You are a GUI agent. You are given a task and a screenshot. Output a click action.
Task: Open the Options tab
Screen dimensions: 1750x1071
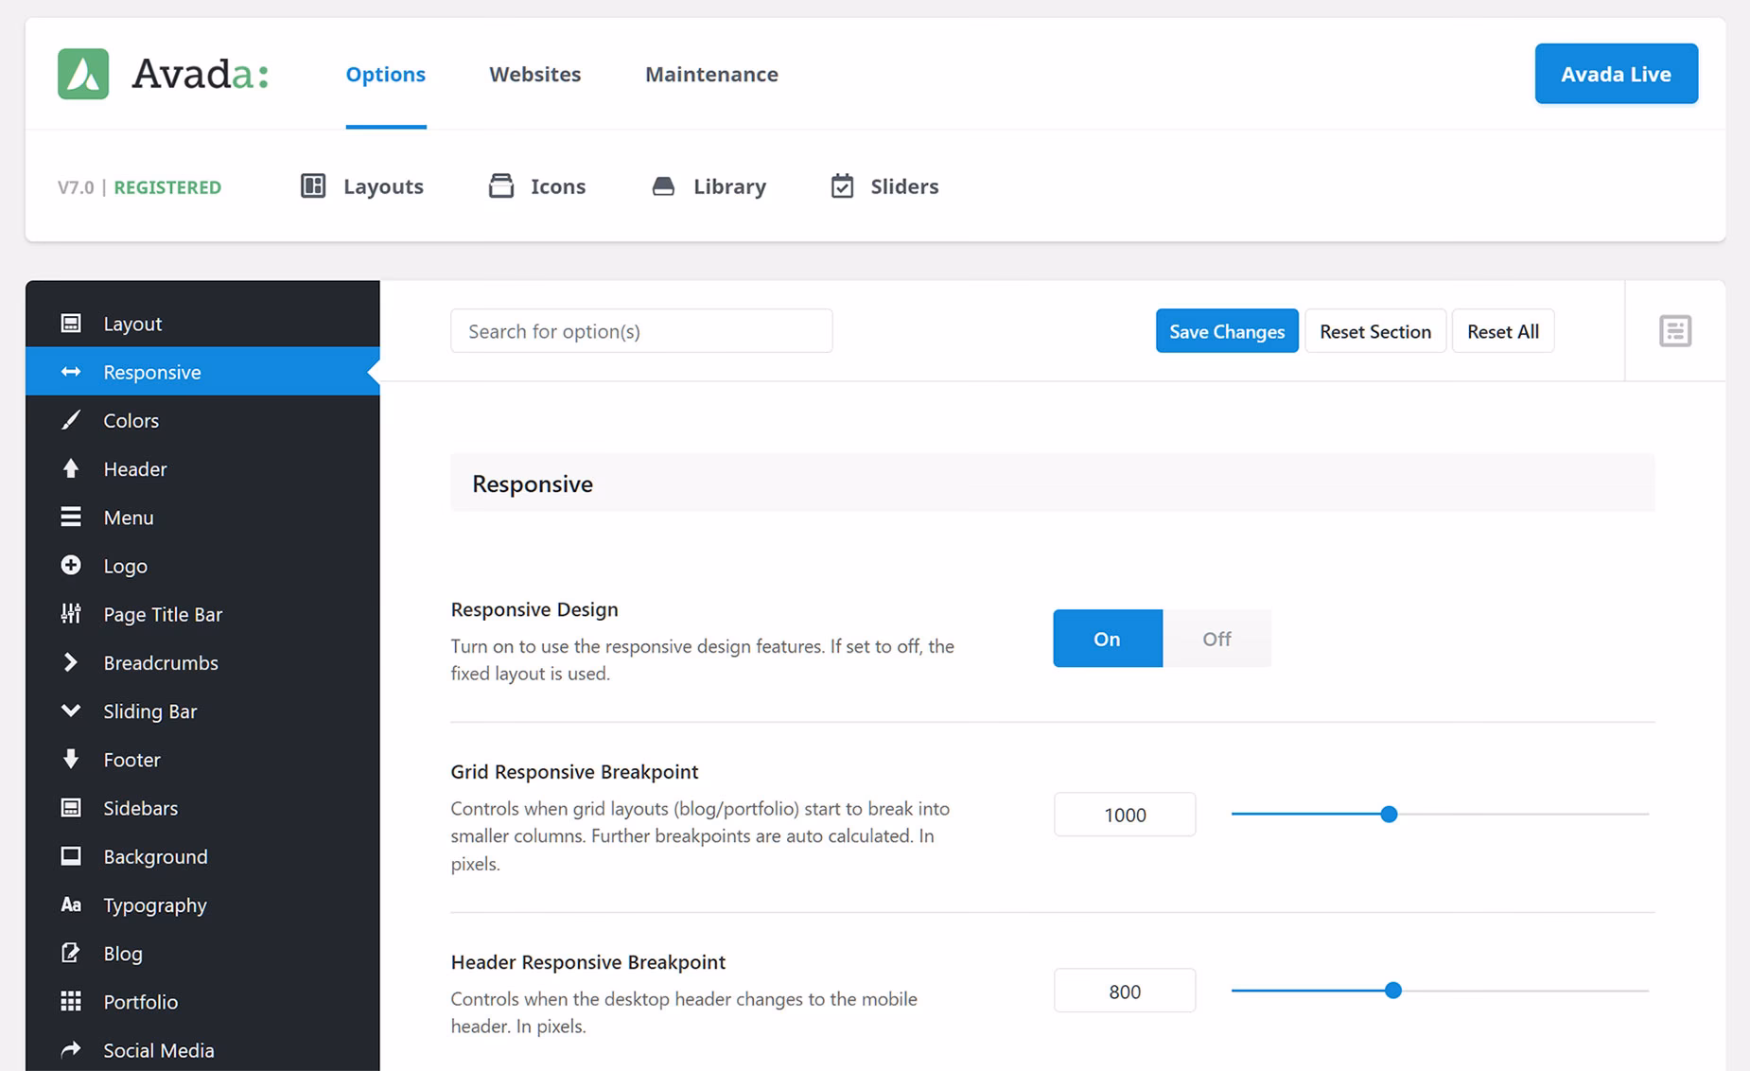(385, 74)
